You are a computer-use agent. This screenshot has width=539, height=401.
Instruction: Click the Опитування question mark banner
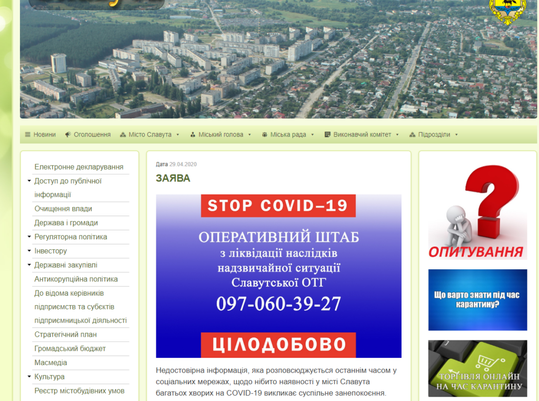pos(477,212)
